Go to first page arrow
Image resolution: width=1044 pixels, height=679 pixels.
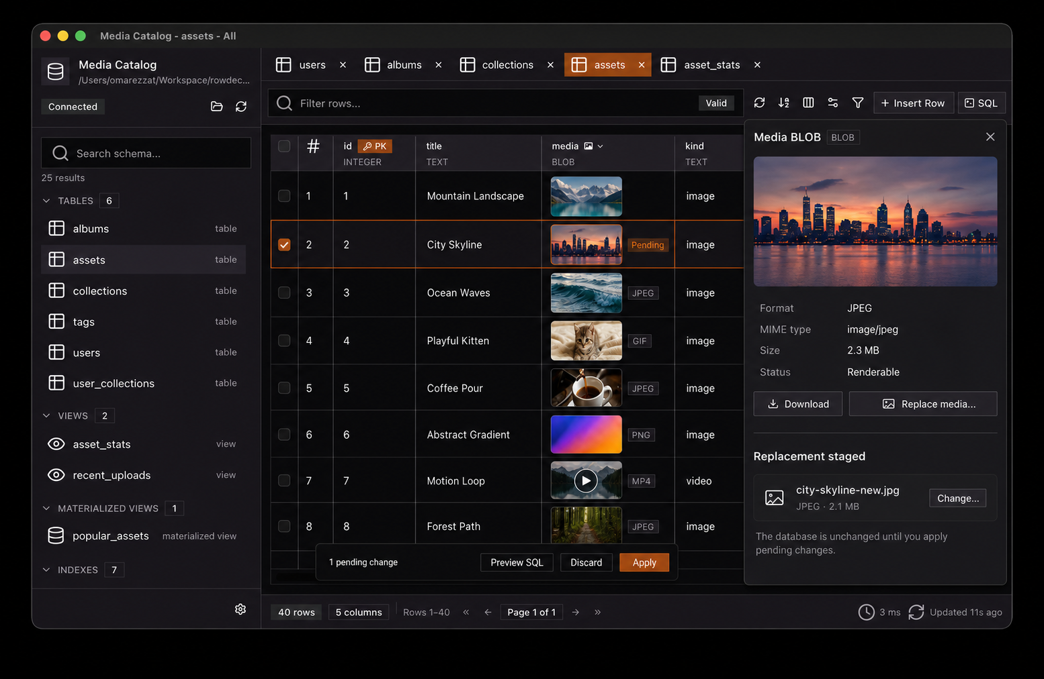[x=466, y=612]
